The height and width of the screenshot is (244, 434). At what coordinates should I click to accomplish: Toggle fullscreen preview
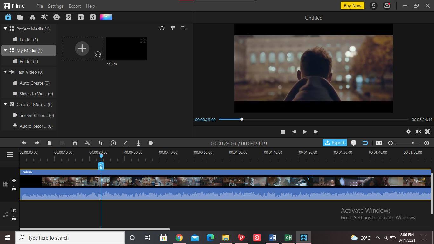(x=428, y=132)
